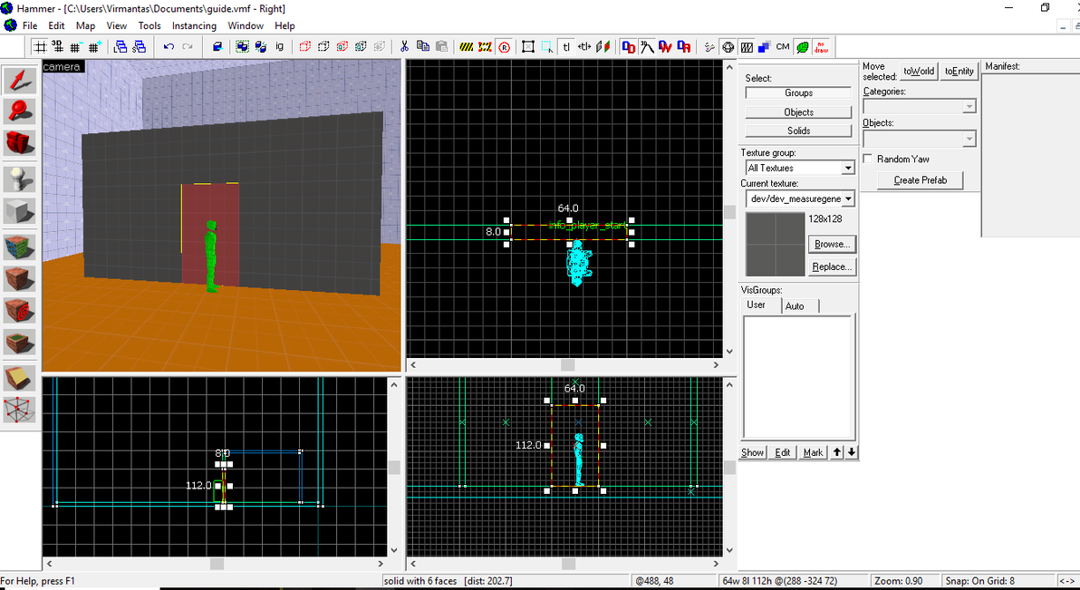This screenshot has height=590, width=1080.
Task: Click the current texture preview thumbnail
Action: point(775,245)
